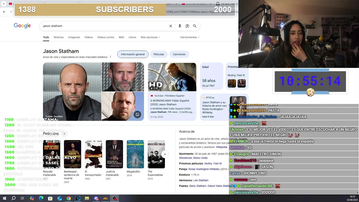
Task: Open the Shirebrook, Reino Unido birthplace link
Action: [194, 158]
